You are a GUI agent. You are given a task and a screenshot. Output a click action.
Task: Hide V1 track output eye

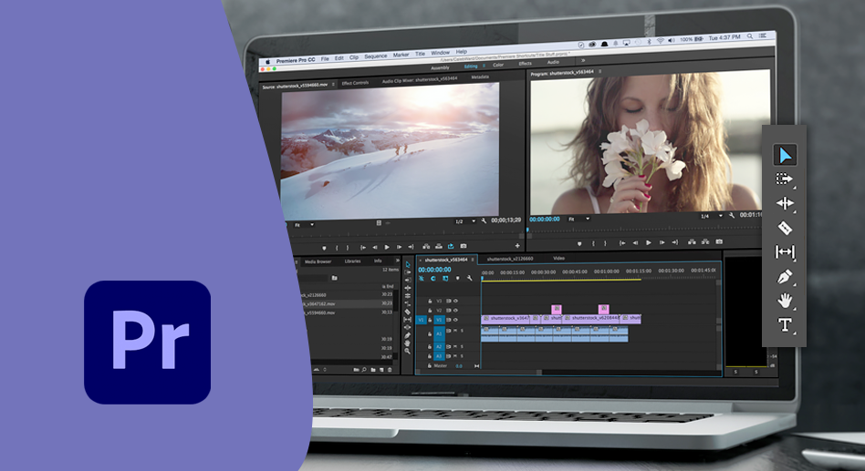point(455,320)
